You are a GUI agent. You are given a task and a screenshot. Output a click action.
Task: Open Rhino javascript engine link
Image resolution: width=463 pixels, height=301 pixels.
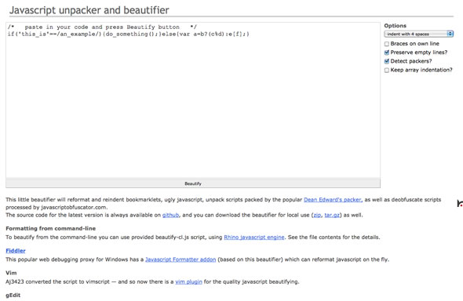pyautogui.click(x=254, y=237)
